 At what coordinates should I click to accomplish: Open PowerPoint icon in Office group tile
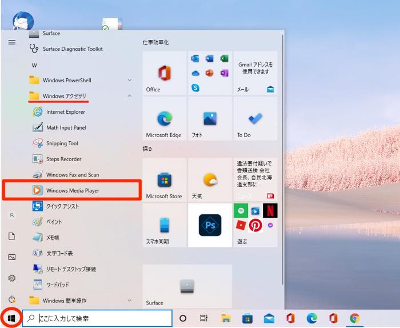(210, 74)
